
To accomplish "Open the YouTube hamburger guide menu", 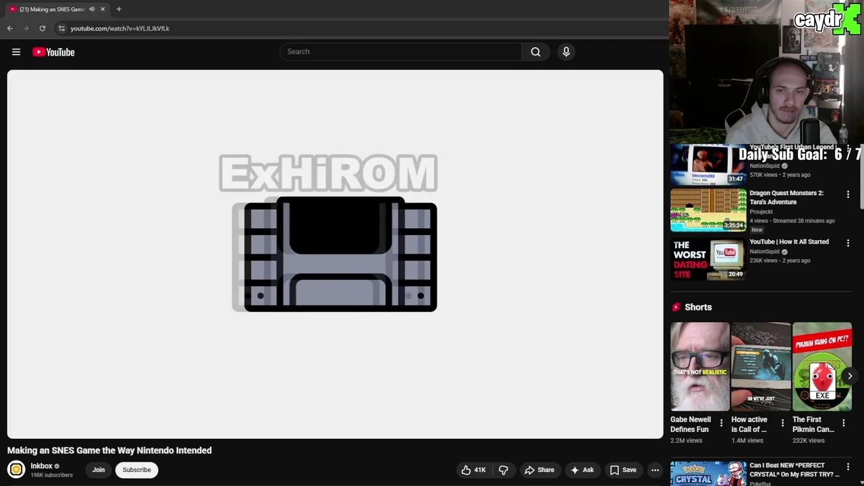I will [16, 52].
